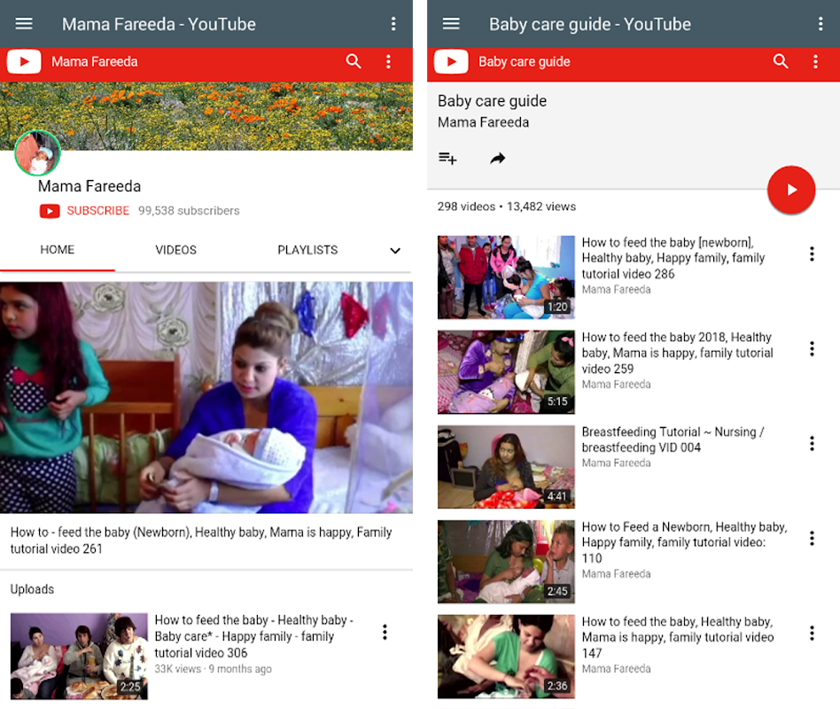
Task: Open more options for Breastfeeding Tutorial video
Action: pyautogui.click(x=811, y=444)
